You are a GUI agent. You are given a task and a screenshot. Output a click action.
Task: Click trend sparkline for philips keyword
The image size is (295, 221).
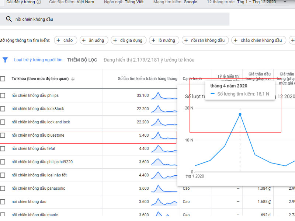pos(164,95)
